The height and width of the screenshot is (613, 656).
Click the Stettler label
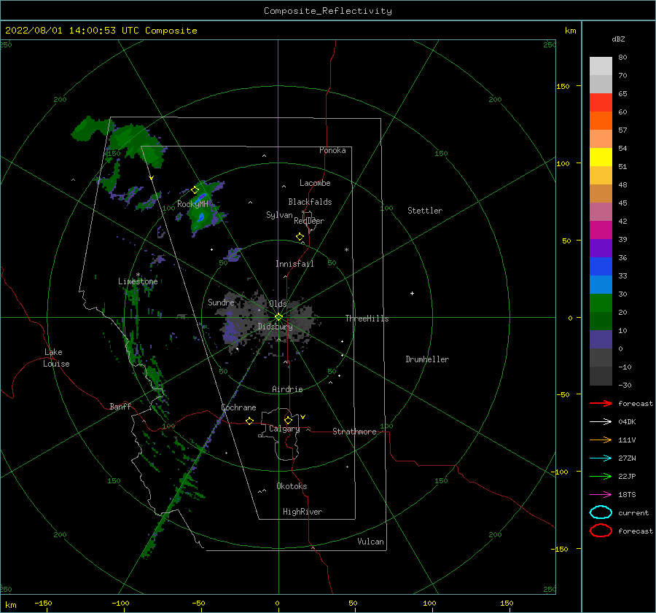(425, 211)
